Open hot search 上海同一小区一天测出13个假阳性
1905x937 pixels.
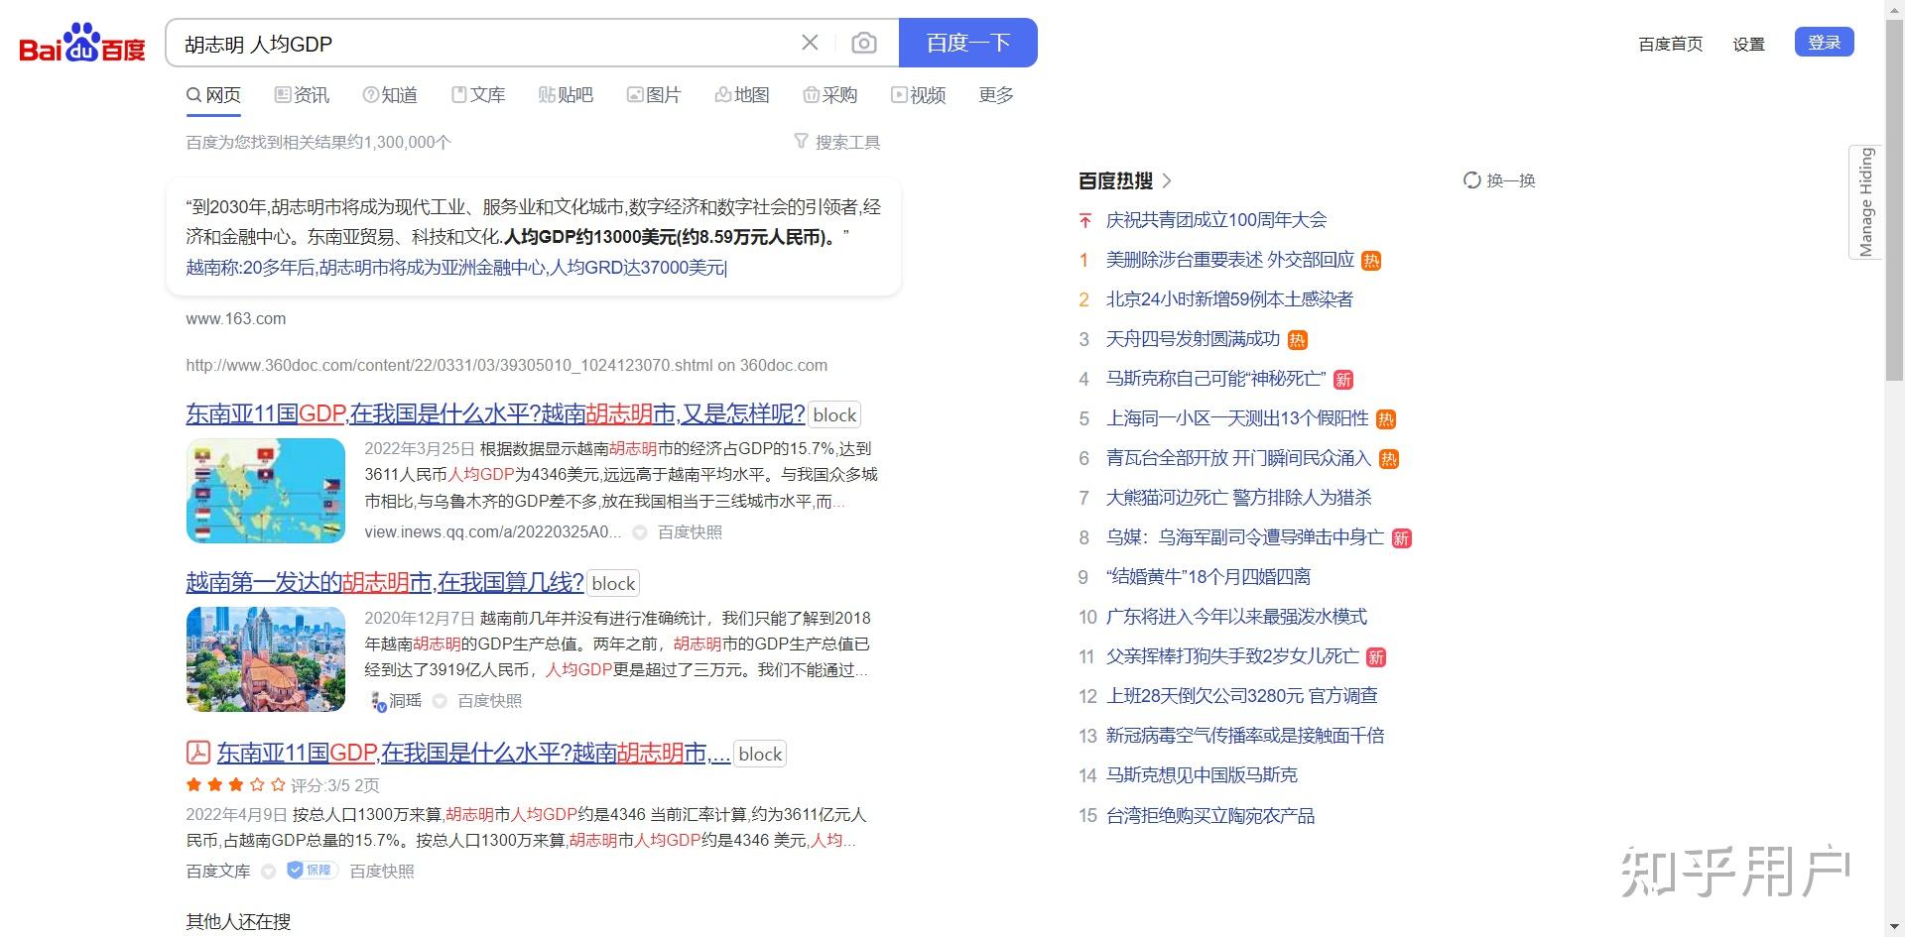(x=1237, y=418)
